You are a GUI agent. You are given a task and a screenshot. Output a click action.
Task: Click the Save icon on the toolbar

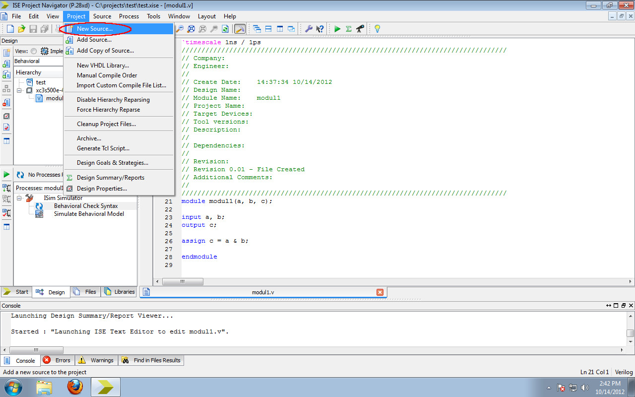pyautogui.click(x=32, y=28)
